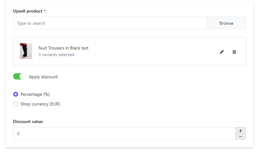Click the Apply discount label
This screenshot has width=265, height=154.
pyautogui.click(x=43, y=77)
